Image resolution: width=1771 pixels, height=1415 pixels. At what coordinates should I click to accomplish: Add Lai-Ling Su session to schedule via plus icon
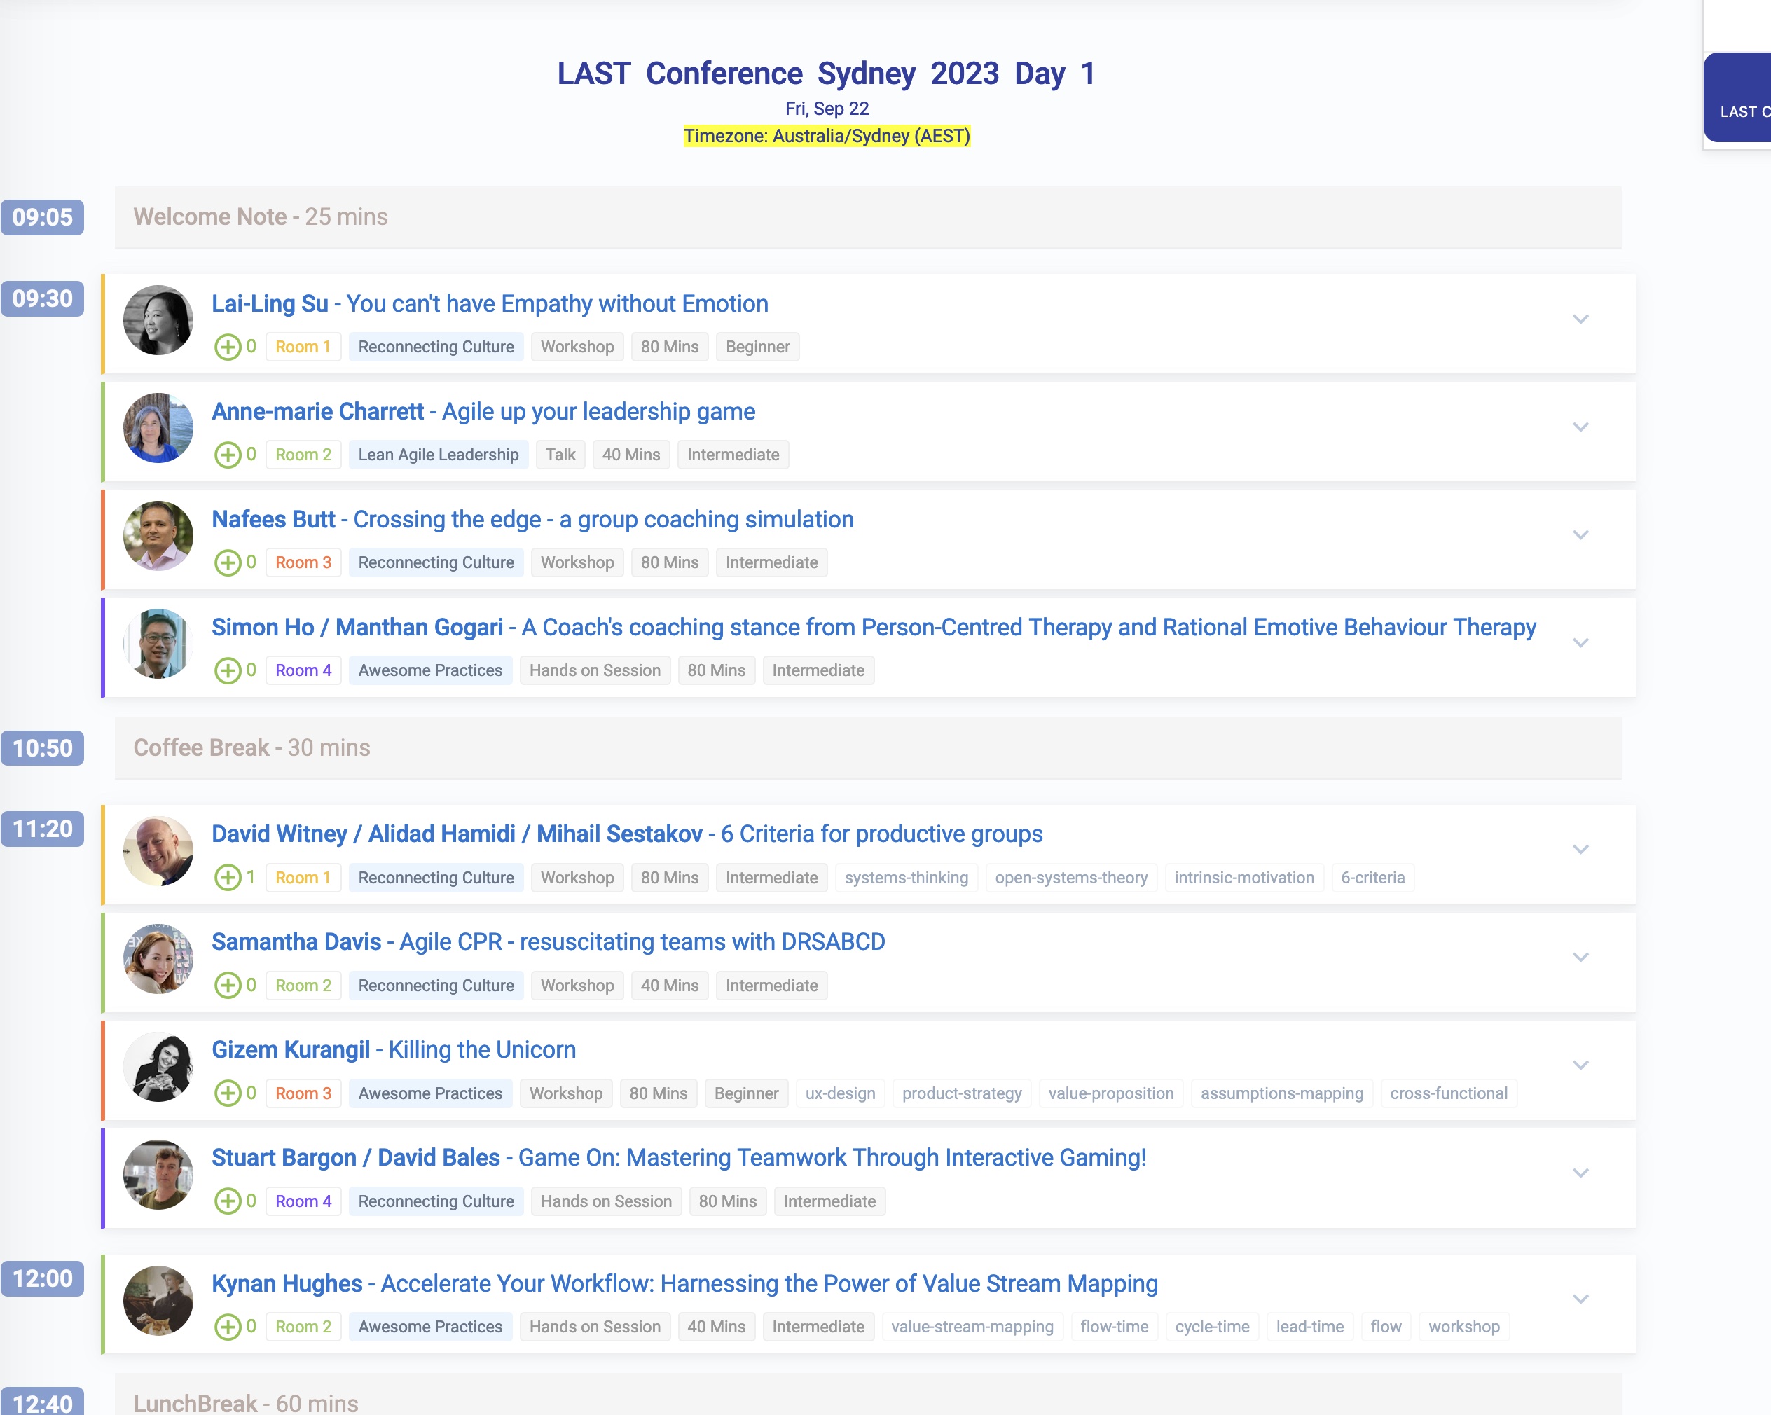click(228, 347)
